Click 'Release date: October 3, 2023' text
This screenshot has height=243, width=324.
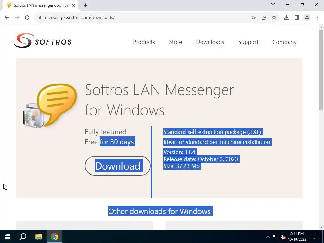click(201, 159)
